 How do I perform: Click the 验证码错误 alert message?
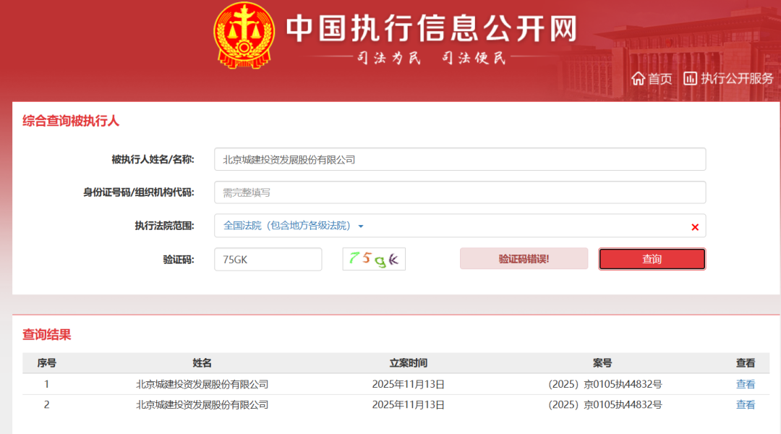524,258
